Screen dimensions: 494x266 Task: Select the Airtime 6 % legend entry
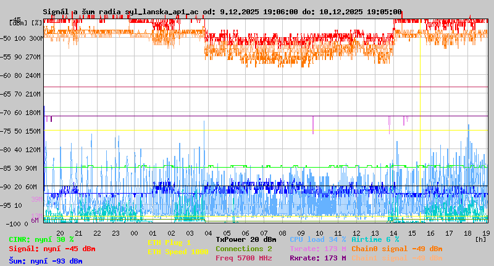tap(375, 239)
